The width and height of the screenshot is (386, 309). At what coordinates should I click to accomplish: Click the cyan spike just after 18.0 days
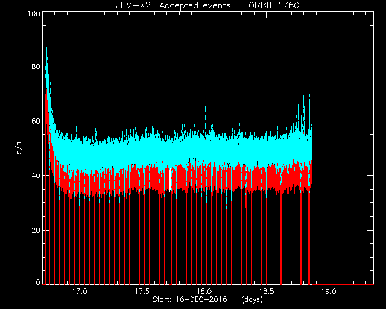click(x=205, y=116)
